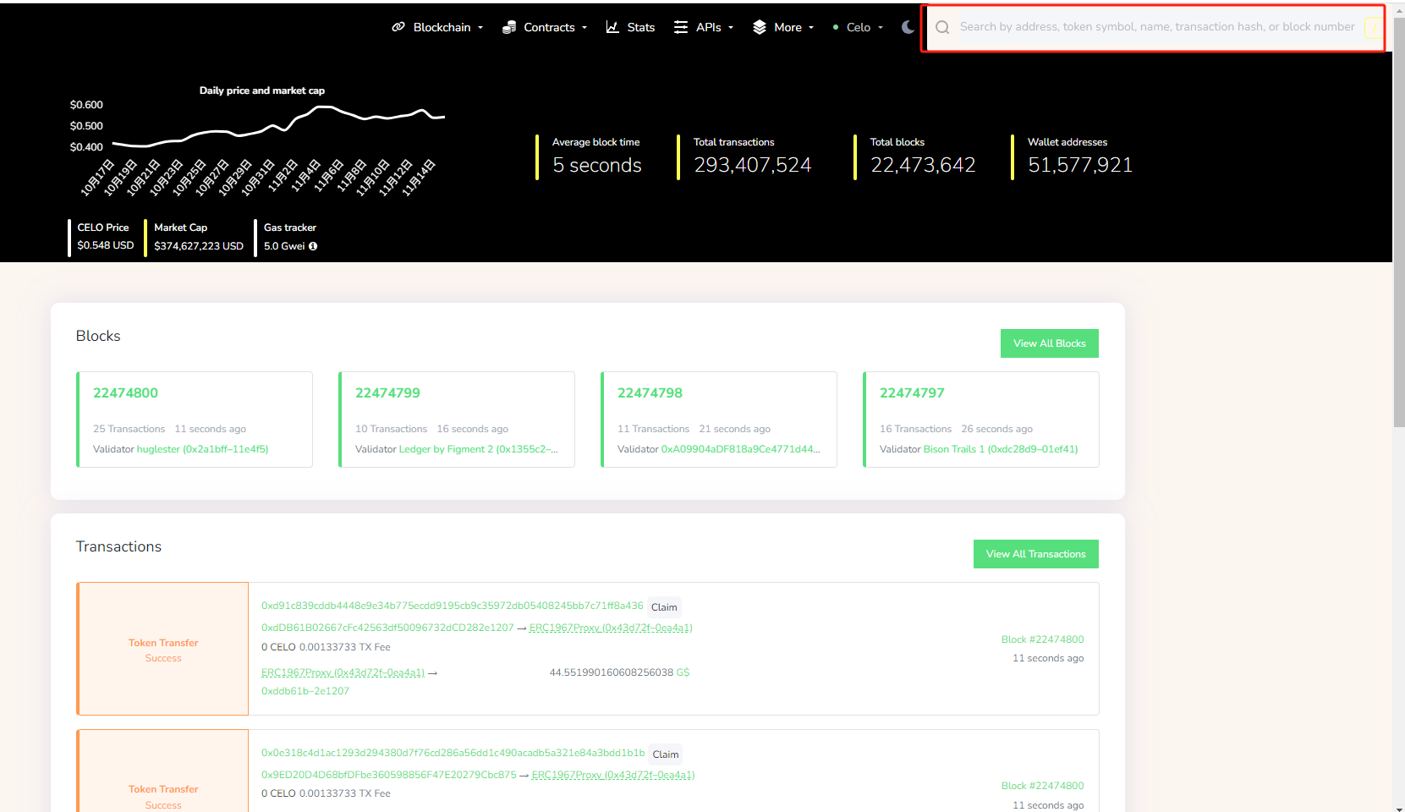Screen dimensions: 1405x812
Task: Toggle dark mode moon icon
Action: [x=908, y=27]
